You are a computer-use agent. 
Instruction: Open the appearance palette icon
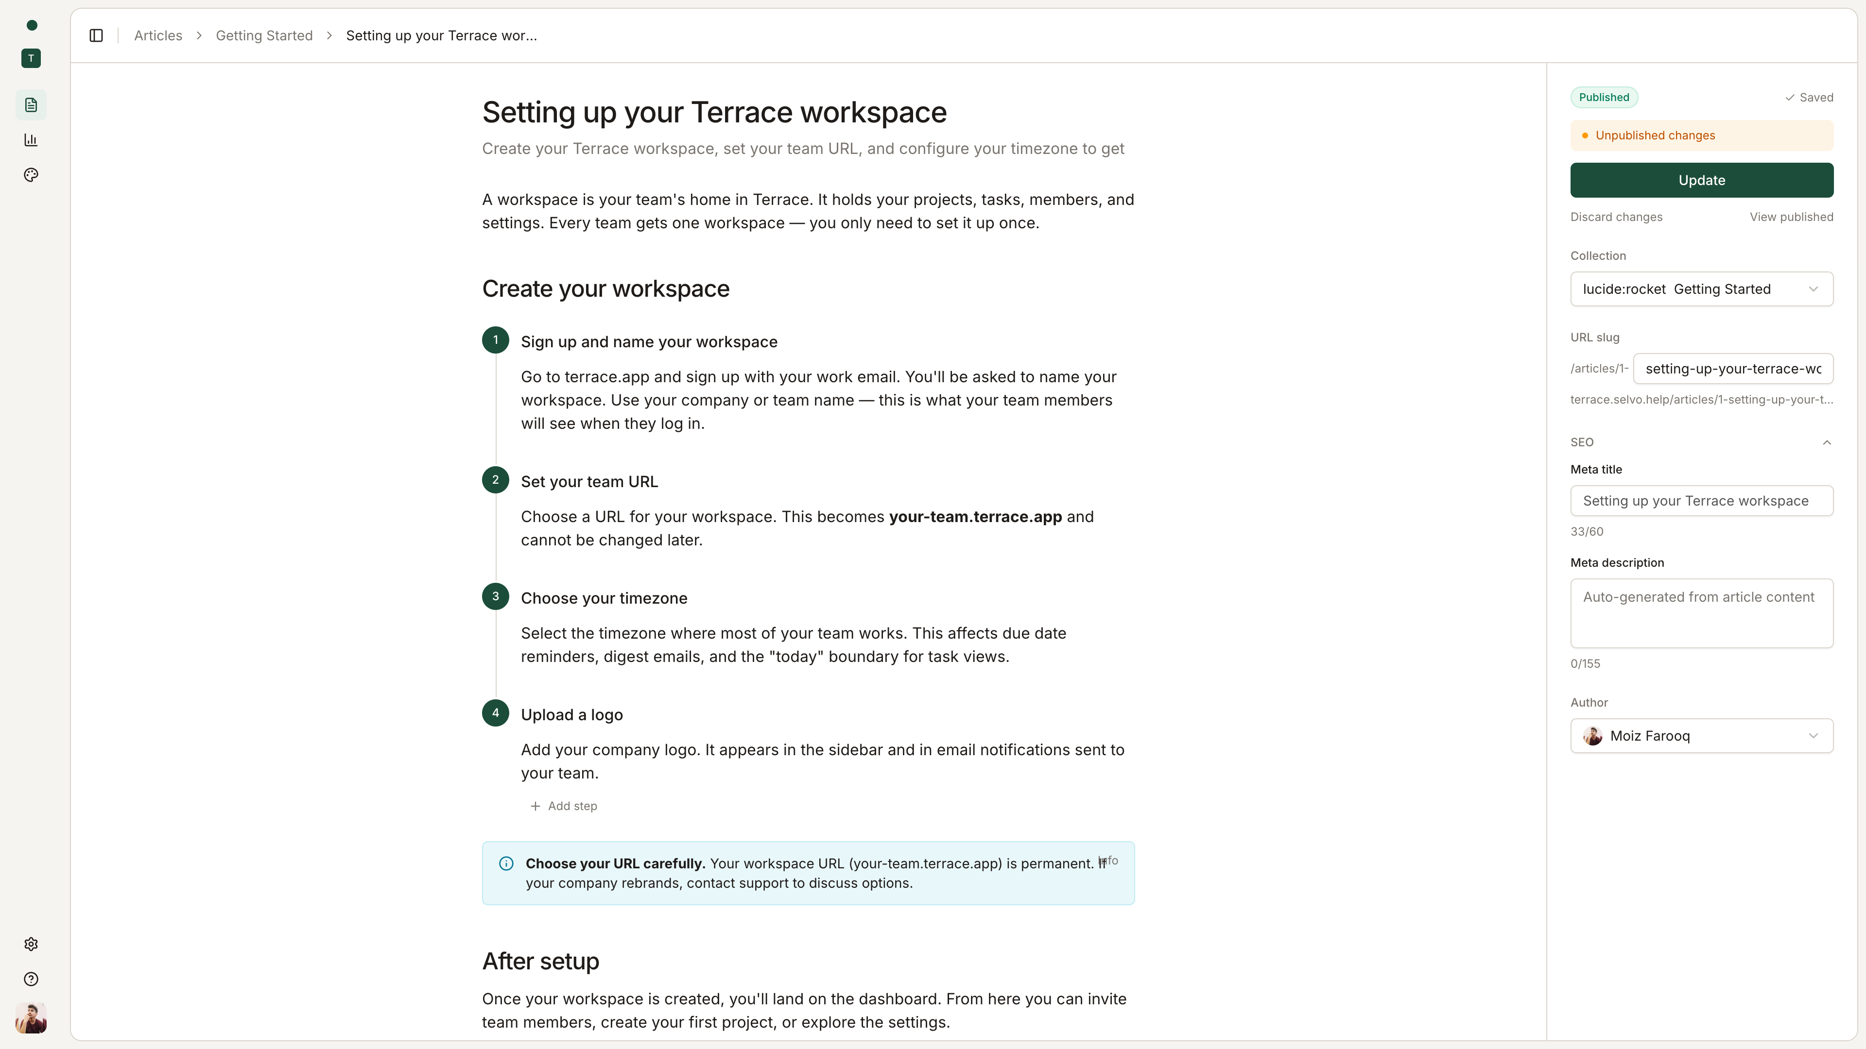tap(31, 174)
